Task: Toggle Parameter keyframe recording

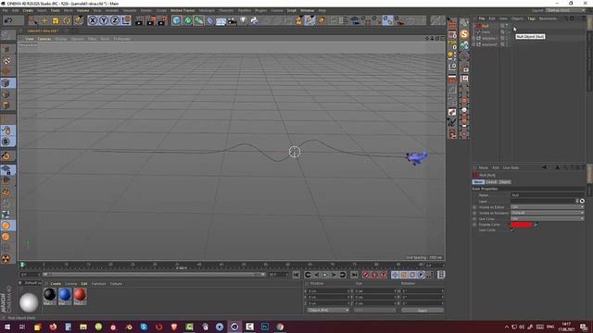Action: point(421,275)
